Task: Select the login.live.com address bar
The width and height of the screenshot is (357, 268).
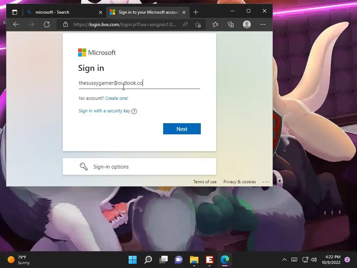Action: (x=124, y=24)
